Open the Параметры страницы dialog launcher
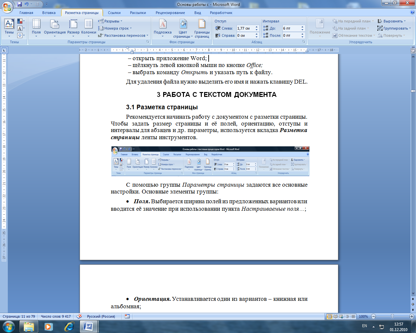 [x=148, y=42]
